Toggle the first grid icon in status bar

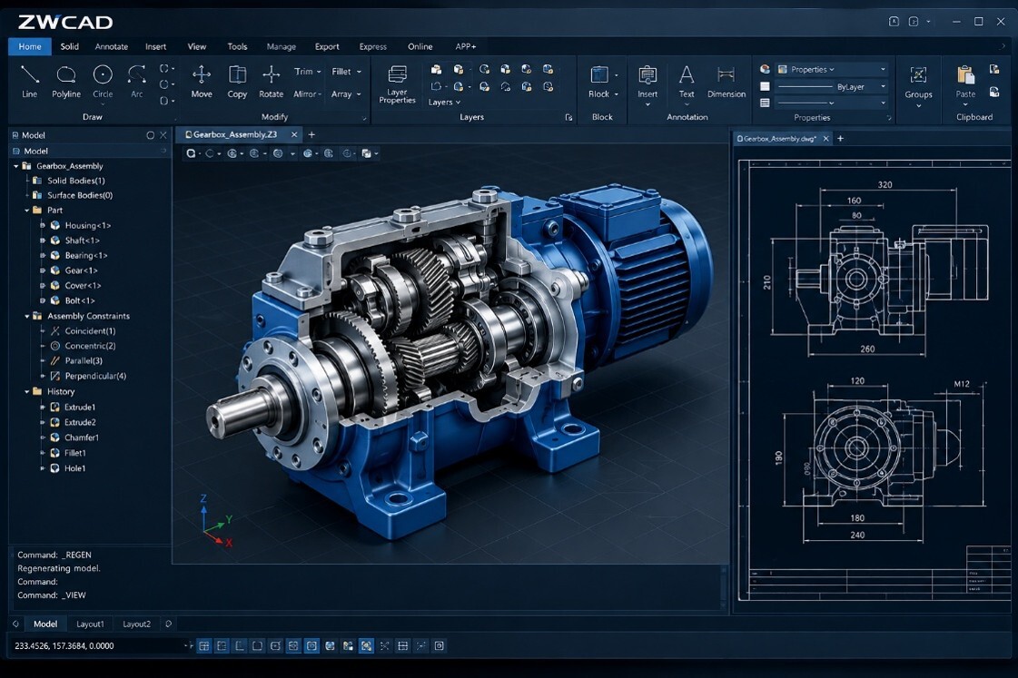point(203,645)
